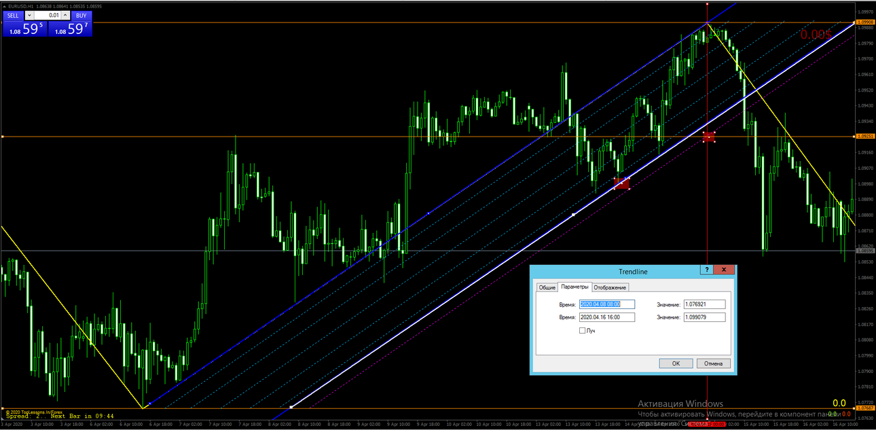This screenshot has height=430, width=876.
Task: Click the orange 1.07687 price label
Action: click(x=865, y=408)
